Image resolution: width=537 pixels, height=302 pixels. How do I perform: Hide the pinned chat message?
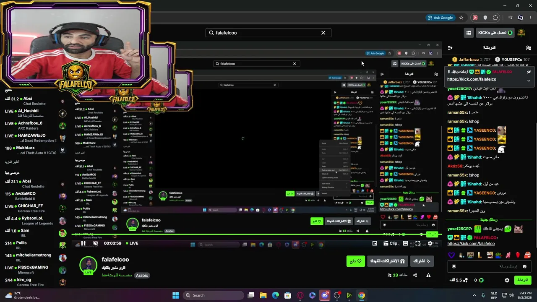pyautogui.click(x=529, y=72)
